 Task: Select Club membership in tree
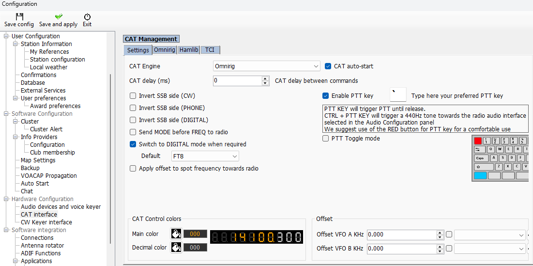pos(52,153)
